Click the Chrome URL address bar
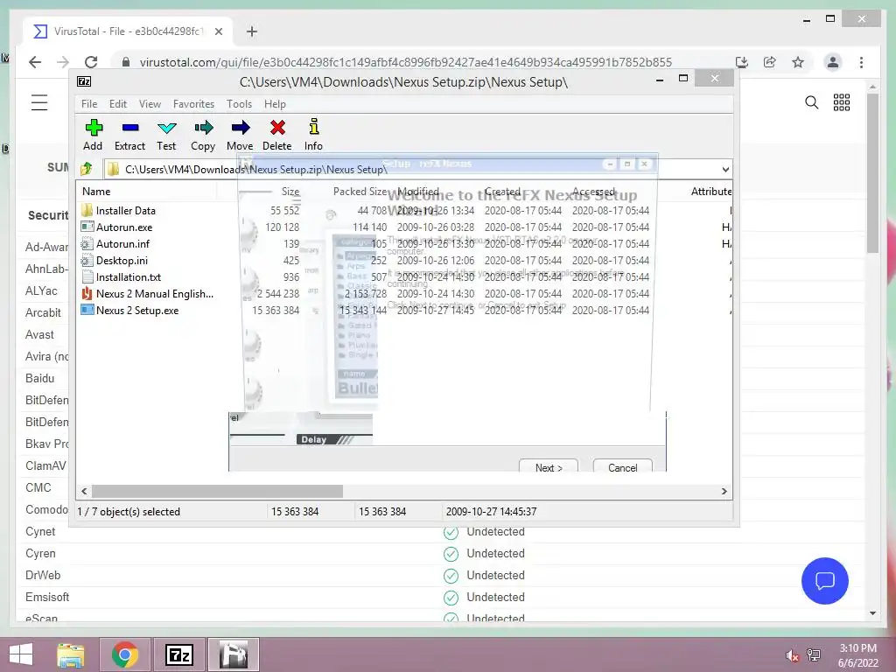 404,62
